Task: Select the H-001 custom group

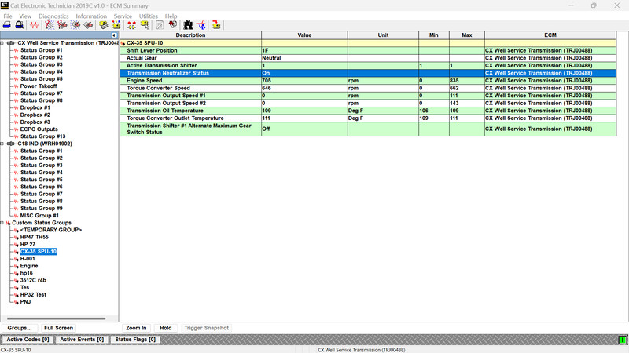Action: pyautogui.click(x=28, y=259)
